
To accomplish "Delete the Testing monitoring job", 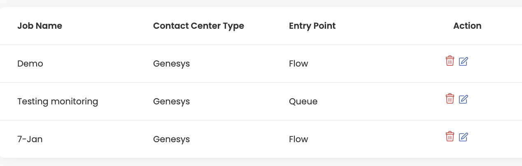I will click(450, 99).
